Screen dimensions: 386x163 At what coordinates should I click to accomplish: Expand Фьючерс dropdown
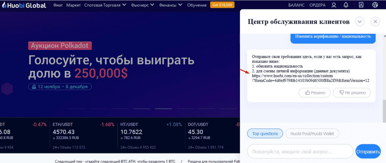pos(143,5)
